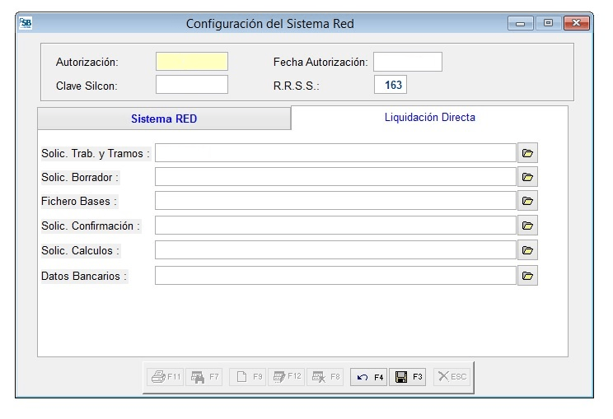The image size is (613, 419).
Task: Browse folder for Datos Bancarios
Action: [x=527, y=276]
